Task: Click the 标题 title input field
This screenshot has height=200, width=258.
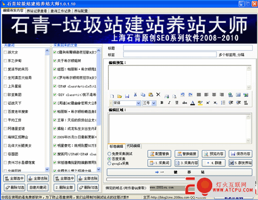Action: tap(188, 48)
